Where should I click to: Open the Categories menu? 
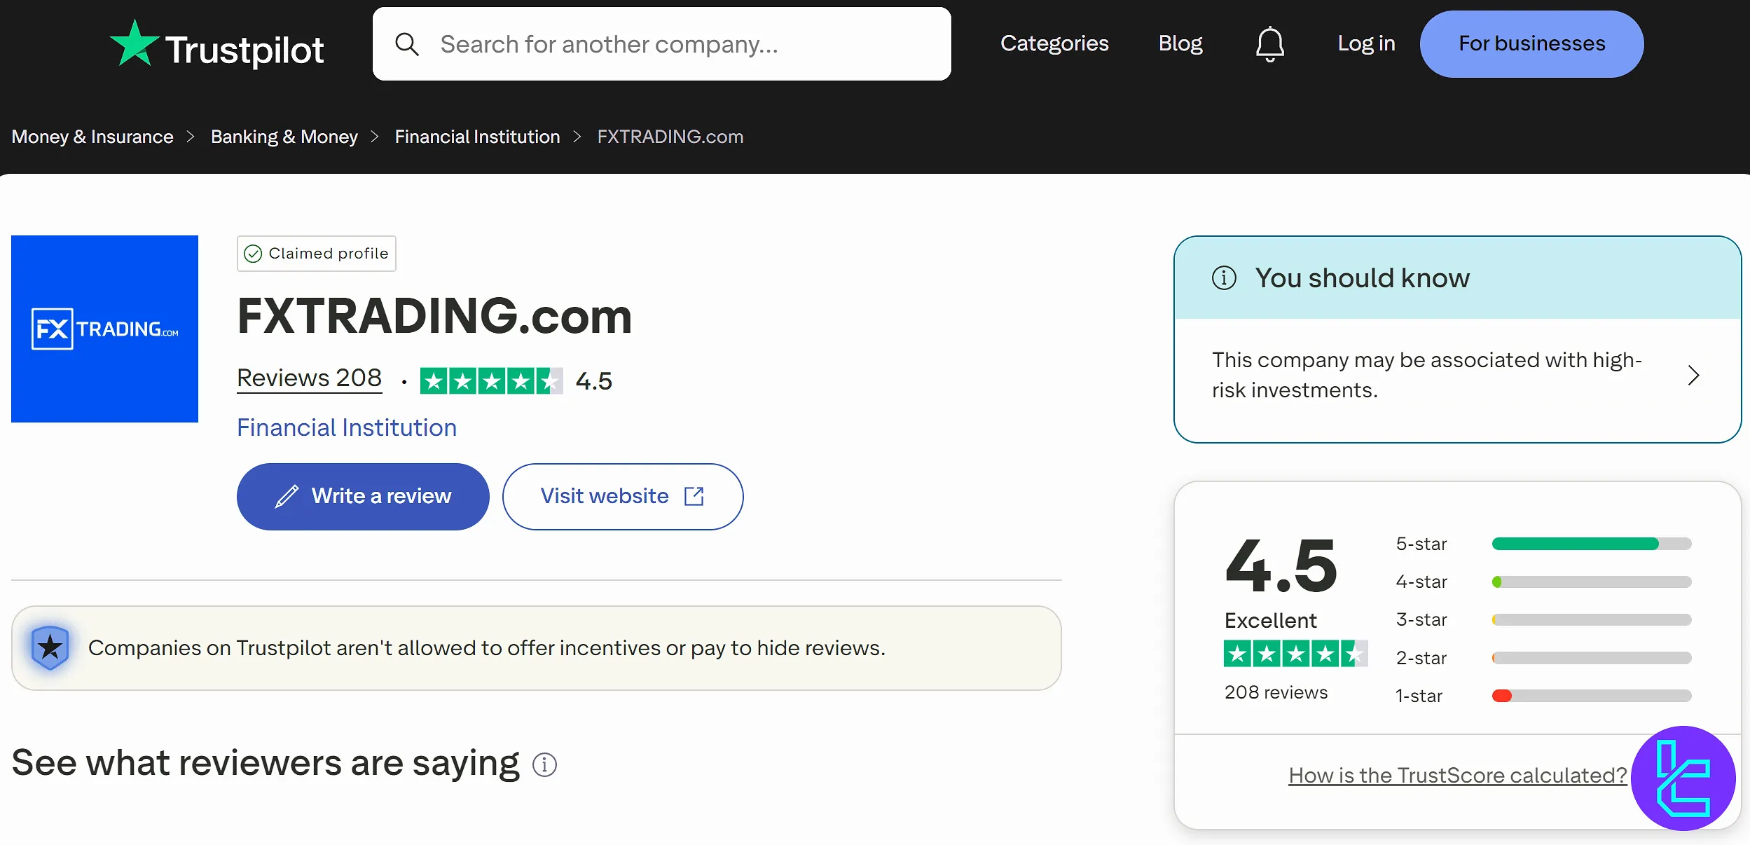point(1054,43)
